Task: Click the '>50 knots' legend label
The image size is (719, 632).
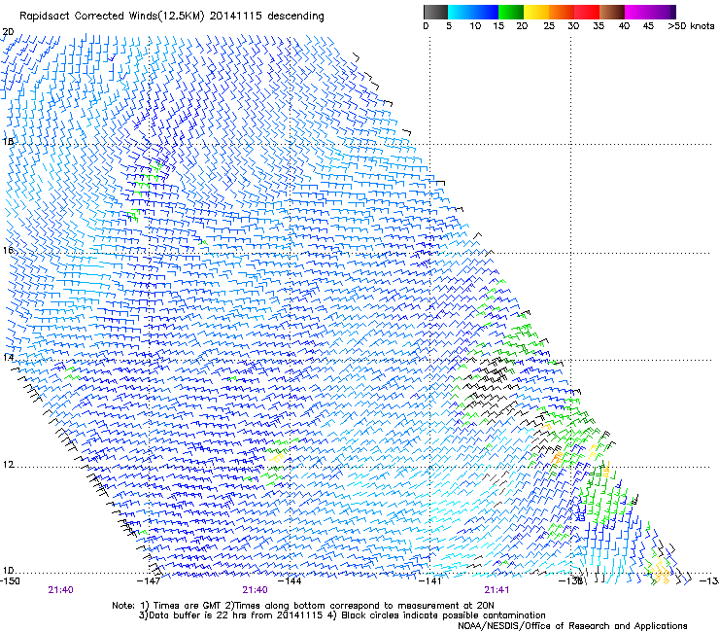Action: click(x=691, y=26)
